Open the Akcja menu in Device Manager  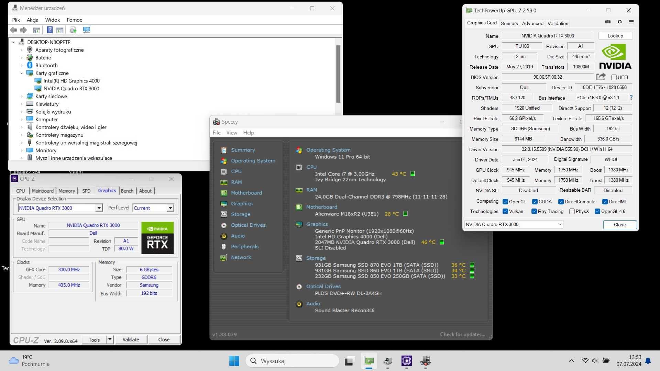[x=33, y=20]
